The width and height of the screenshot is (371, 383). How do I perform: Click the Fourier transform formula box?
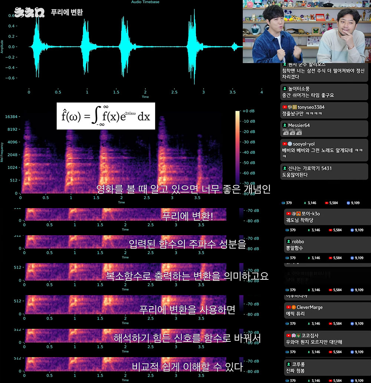click(106, 116)
